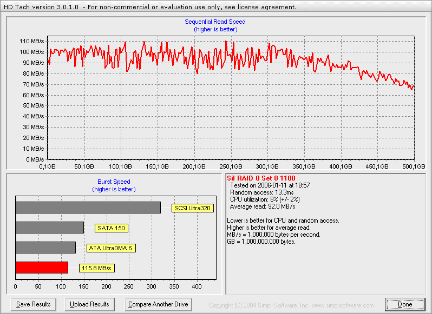Click the Simpli Software copyright text
The height and width of the screenshot is (314, 432).
tap(291, 305)
